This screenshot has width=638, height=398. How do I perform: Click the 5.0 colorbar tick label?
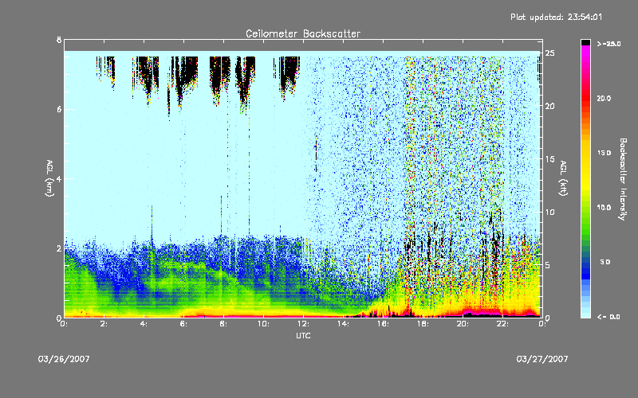point(605,262)
